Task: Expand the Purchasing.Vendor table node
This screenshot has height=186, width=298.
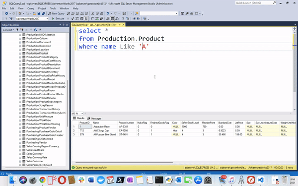Action: click(x=20, y=143)
